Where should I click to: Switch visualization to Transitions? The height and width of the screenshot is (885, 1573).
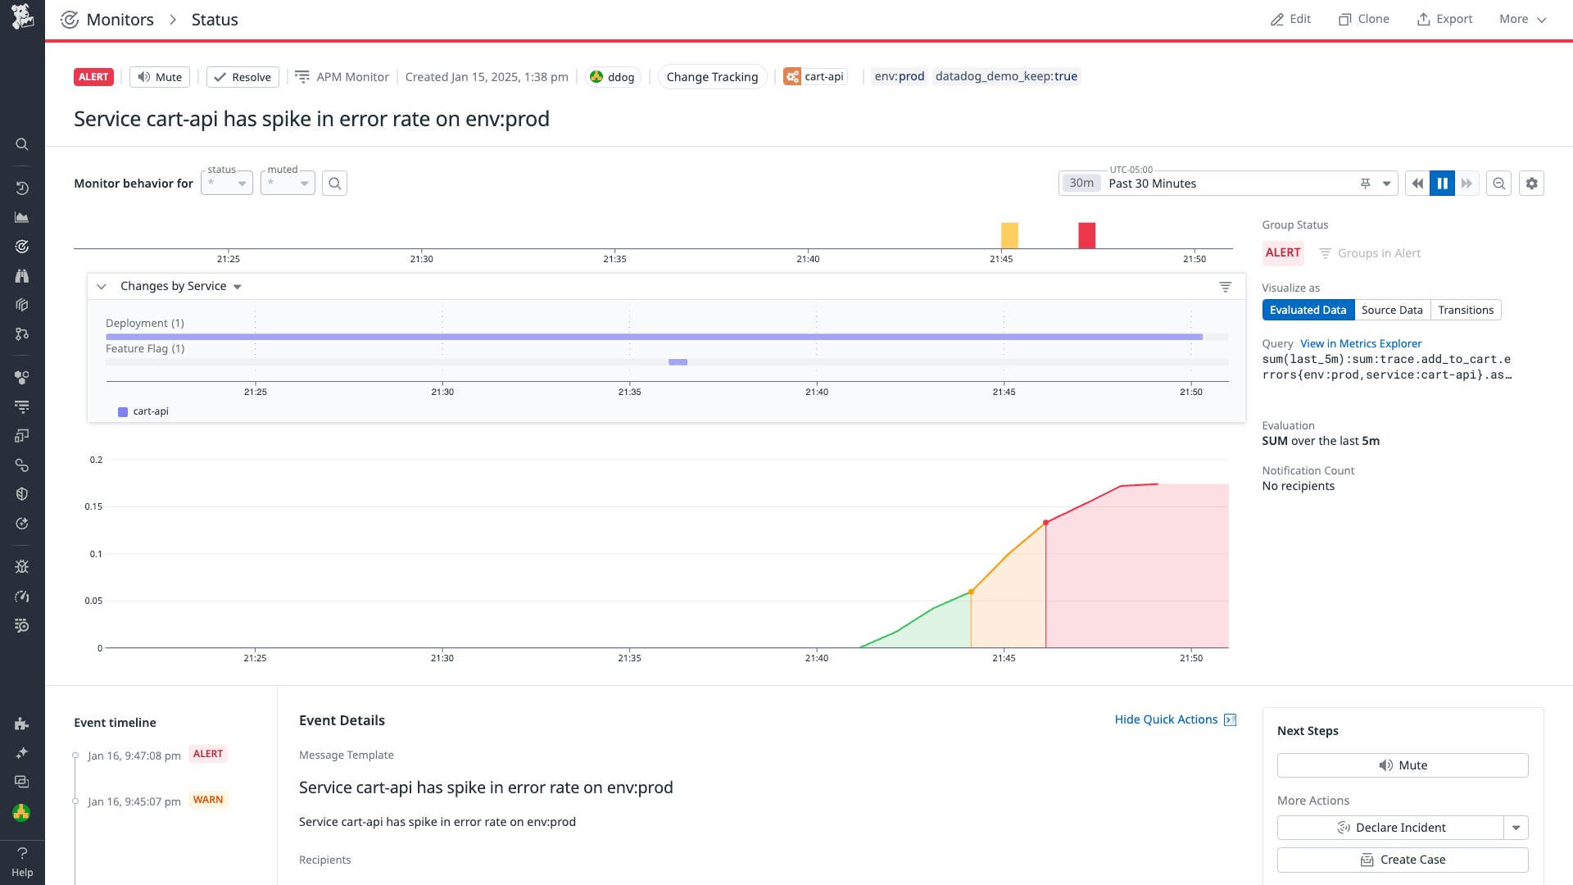[1466, 310]
